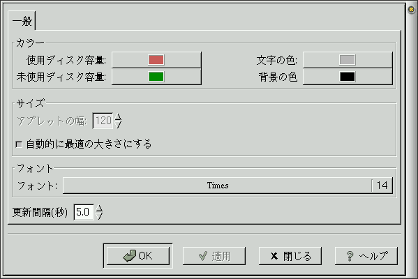The image size is (418, 279).
Task: Click the アプレットの幅 field showing 120
Action: pyautogui.click(x=103, y=121)
